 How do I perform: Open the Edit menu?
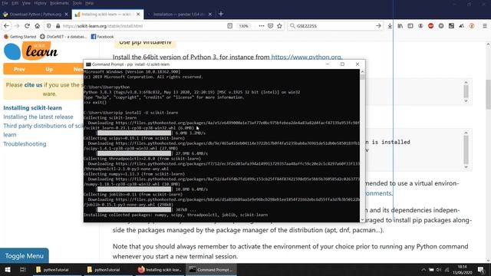tap(15, 3)
